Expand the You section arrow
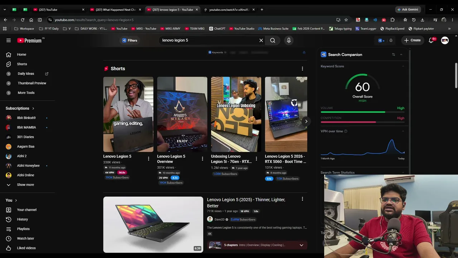The width and height of the screenshot is (458, 258). (16, 200)
